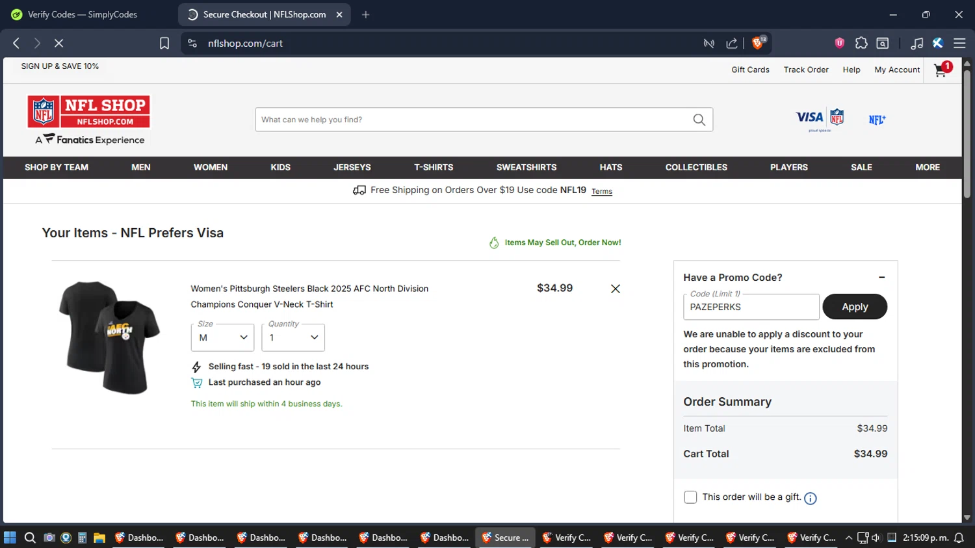Open the T-SHIRTS menu
This screenshot has height=548, width=975.
tap(434, 167)
